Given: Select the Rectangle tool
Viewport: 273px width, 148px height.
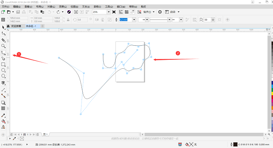Looking at the screenshot, I should 3,64.
